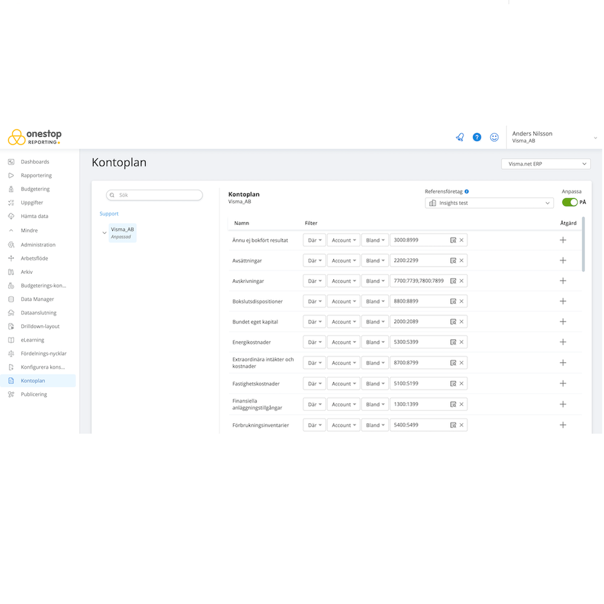
Task: Open lookup icon in Fastighetskostnader row
Action: (453, 383)
